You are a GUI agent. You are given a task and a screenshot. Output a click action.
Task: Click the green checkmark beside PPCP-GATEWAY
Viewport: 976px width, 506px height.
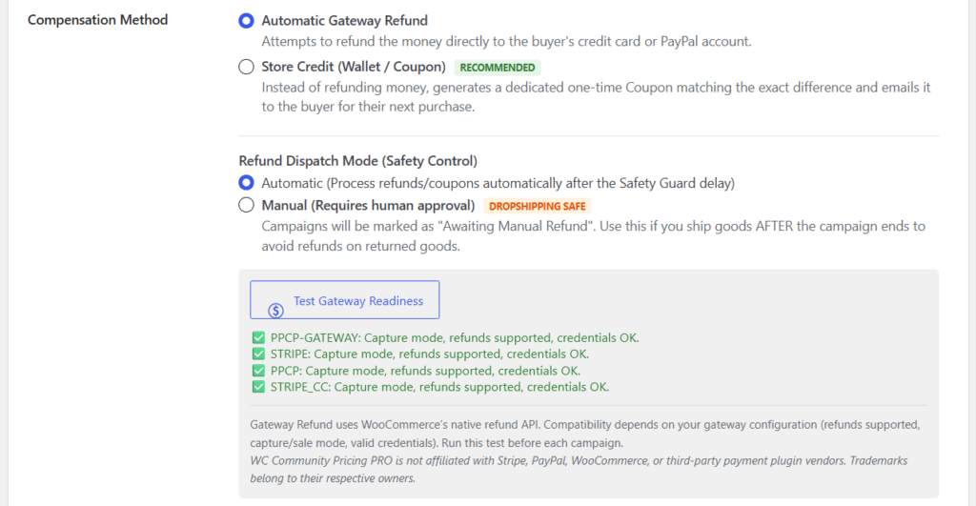click(258, 338)
